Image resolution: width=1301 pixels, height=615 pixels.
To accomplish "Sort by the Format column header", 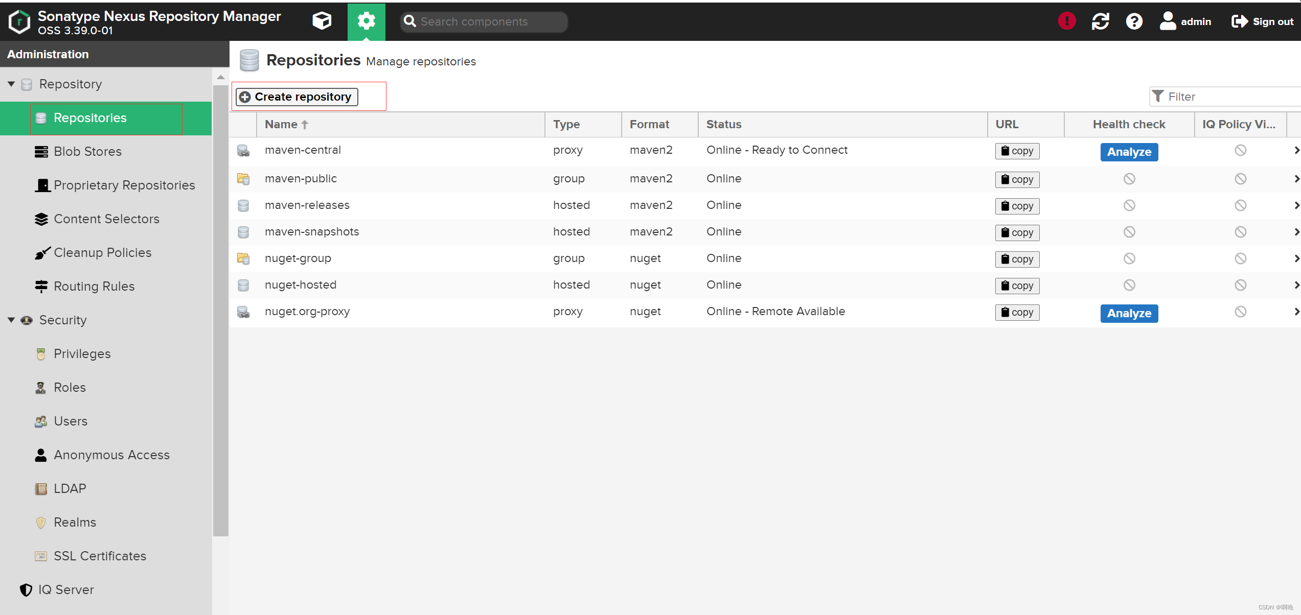I will point(660,125).
